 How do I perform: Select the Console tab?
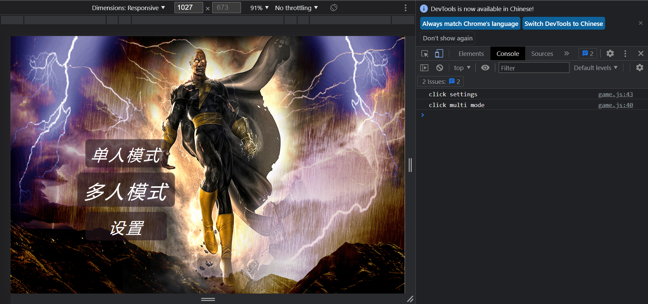coord(508,54)
